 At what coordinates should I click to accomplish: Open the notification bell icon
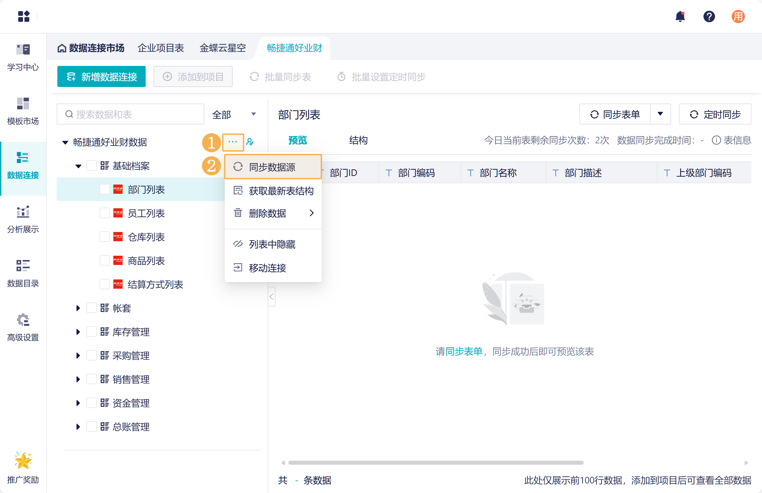pyautogui.click(x=680, y=16)
